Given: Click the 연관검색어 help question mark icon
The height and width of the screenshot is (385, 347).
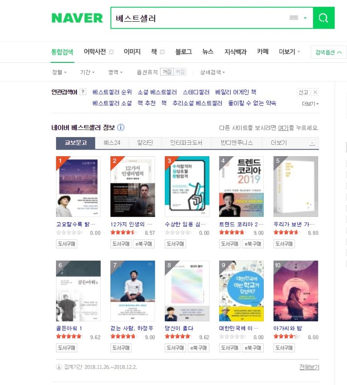Looking at the screenshot, I should 83,92.
